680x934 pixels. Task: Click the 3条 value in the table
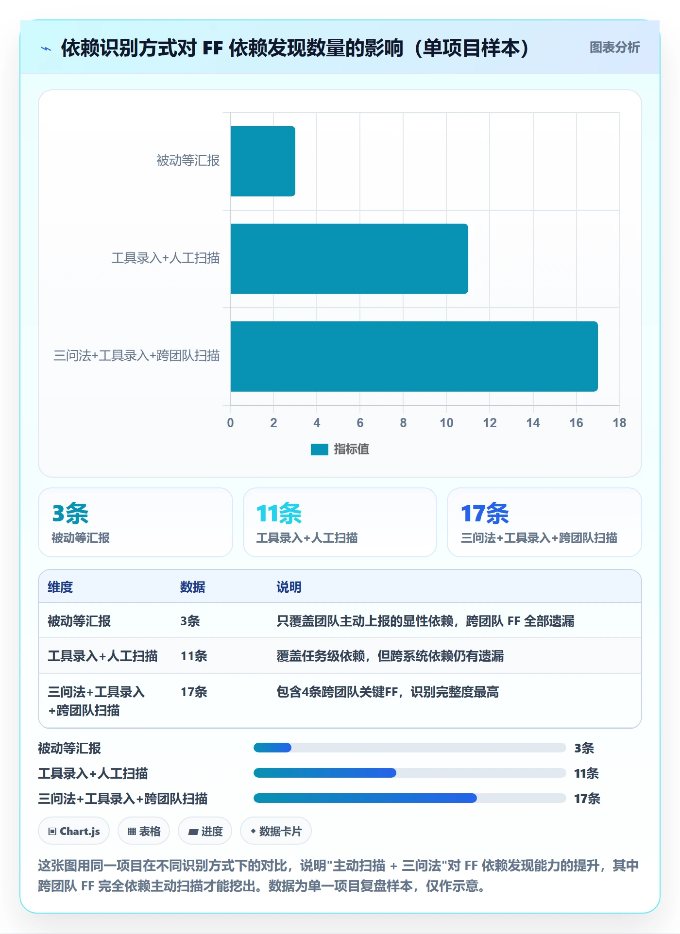190,621
